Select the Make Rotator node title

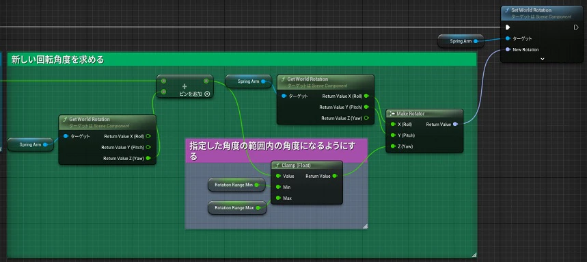pyautogui.click(x=411, y=114)
